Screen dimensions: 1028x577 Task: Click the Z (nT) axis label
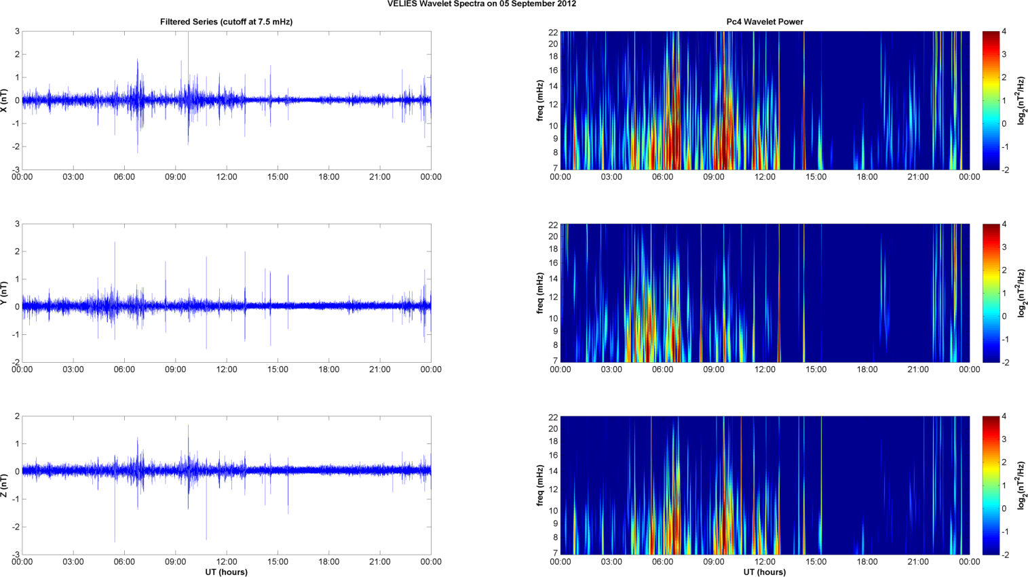5,485
